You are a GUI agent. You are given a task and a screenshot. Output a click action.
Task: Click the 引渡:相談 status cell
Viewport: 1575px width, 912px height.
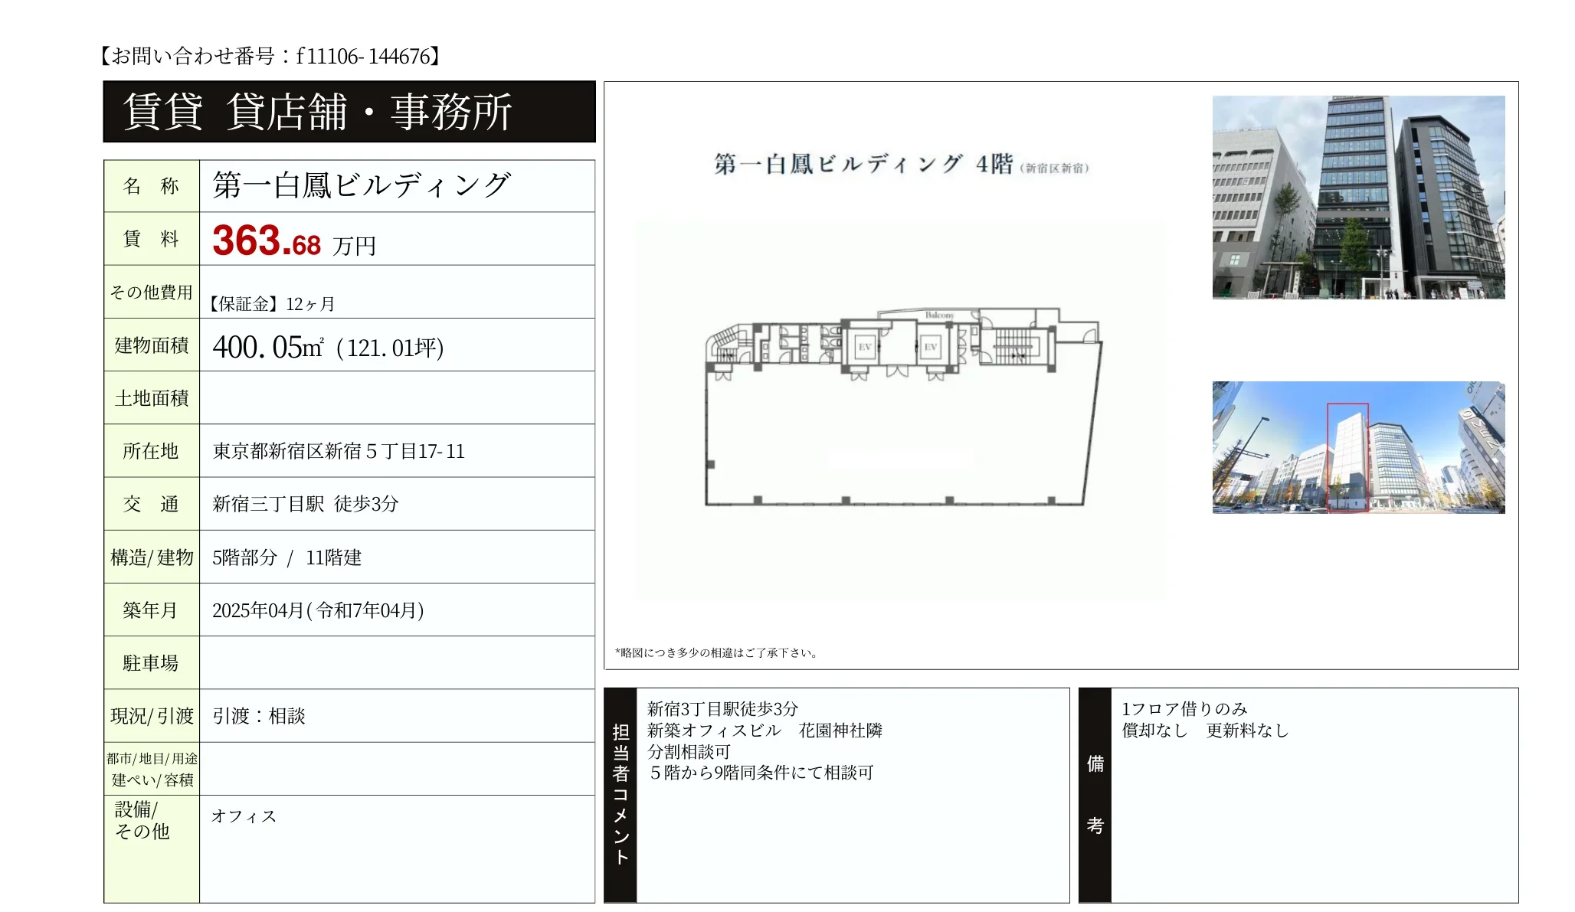pos(259,716)
